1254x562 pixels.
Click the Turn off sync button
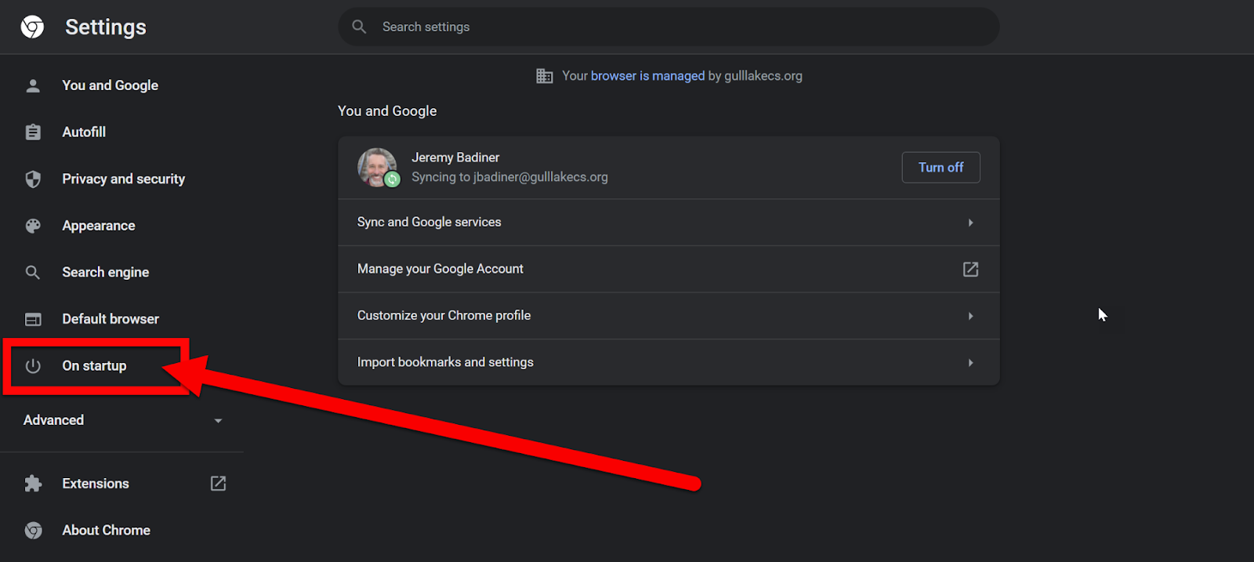point(940,168)
